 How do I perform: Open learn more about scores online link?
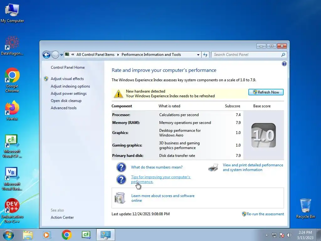click(163, 198)
